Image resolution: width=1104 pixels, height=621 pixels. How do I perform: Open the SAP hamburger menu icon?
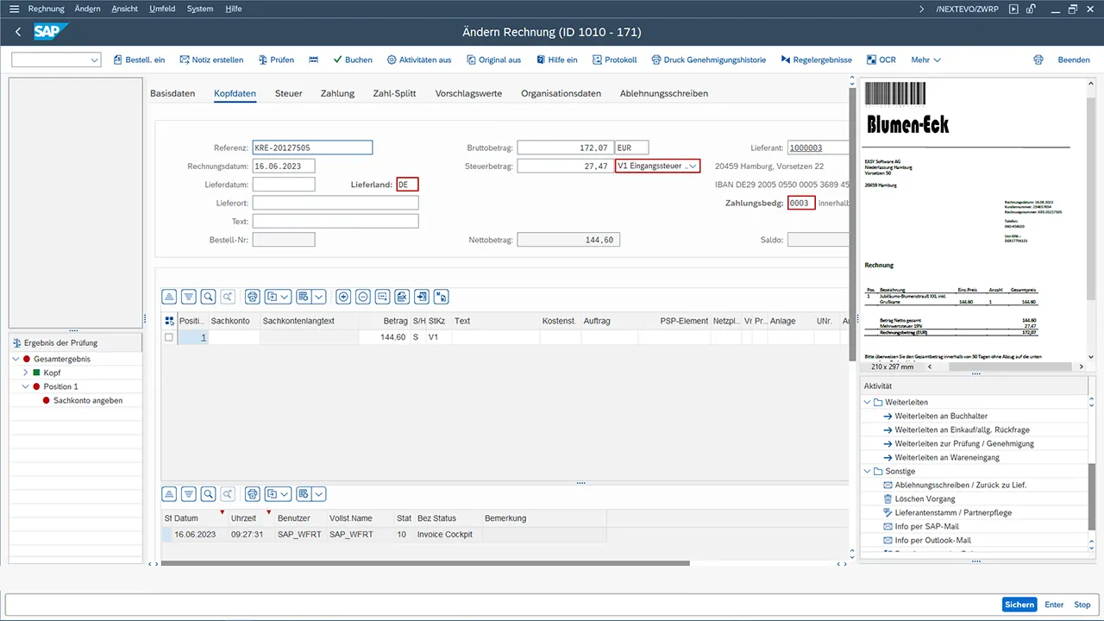14,9
